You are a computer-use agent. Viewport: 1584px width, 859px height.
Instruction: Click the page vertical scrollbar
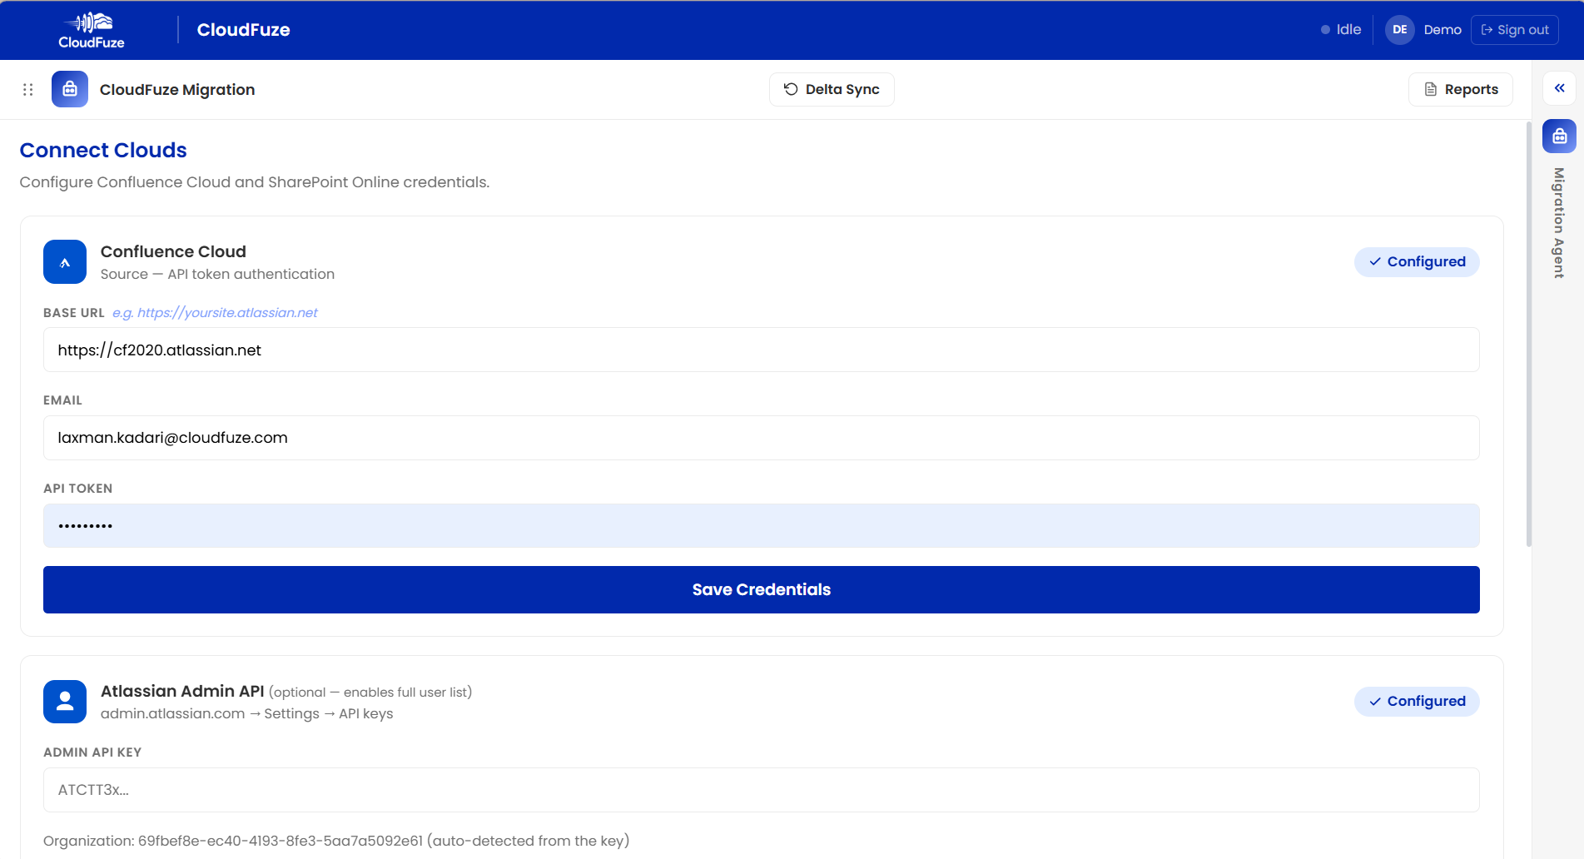coord(1528,334)
